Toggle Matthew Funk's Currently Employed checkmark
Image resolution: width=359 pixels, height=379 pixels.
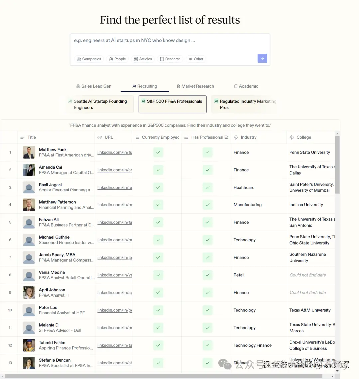coord(158,152)
